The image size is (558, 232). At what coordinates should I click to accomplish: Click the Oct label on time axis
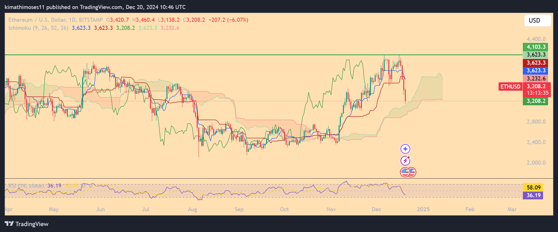tap(284, 209)
